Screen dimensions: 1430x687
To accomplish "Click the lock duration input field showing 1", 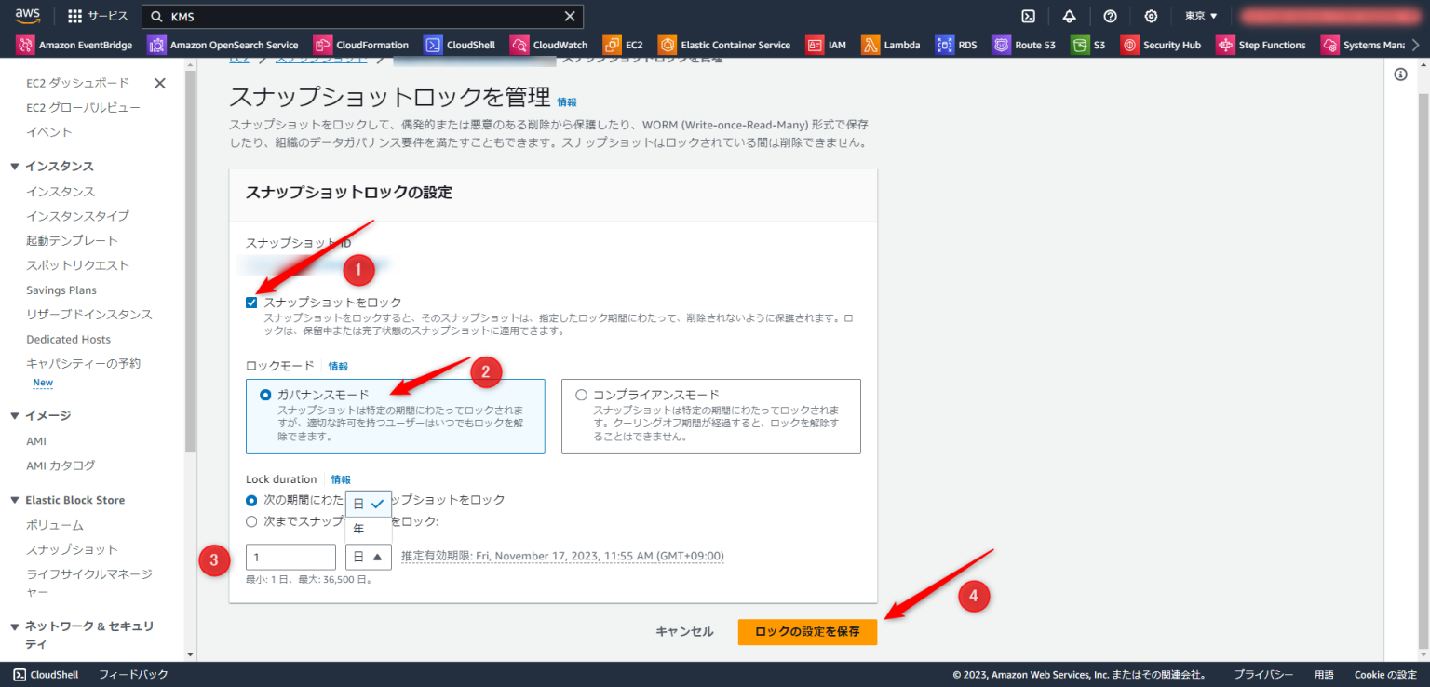I will pos(290,556).
